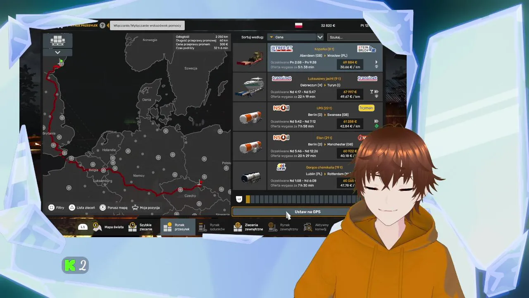The width and height of the screenshot is (529, 298).
Task: Click the 32 820 € balance display
Action: (x=328, y=26)
